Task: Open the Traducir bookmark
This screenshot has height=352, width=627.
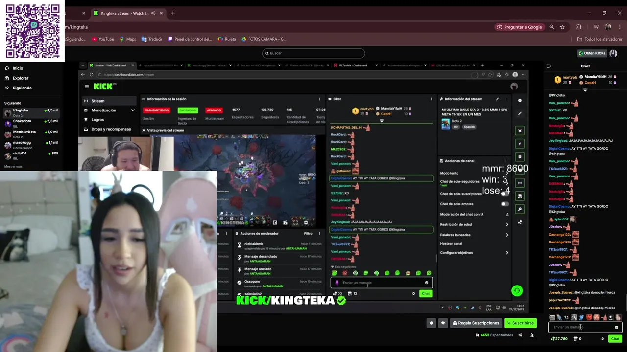Action: pos(152,39)
